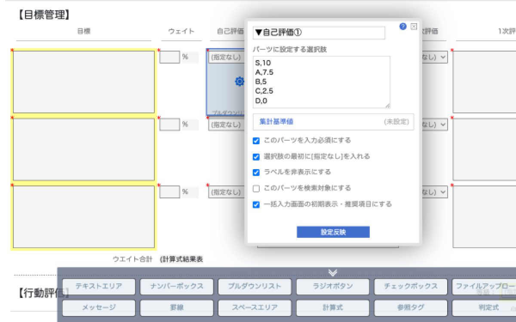Collapse the parts palette with double chevron
Image resolution: width=516 pixels, height=322 pixels.
click(x=332, y=273)
